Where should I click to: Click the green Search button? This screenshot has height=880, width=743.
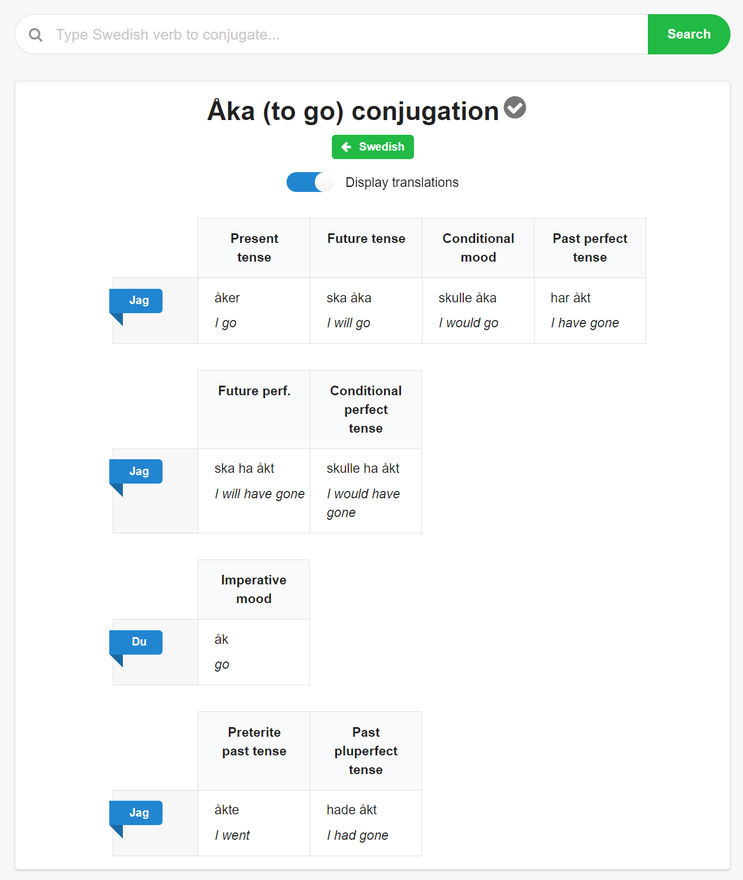tap(689, 35)
